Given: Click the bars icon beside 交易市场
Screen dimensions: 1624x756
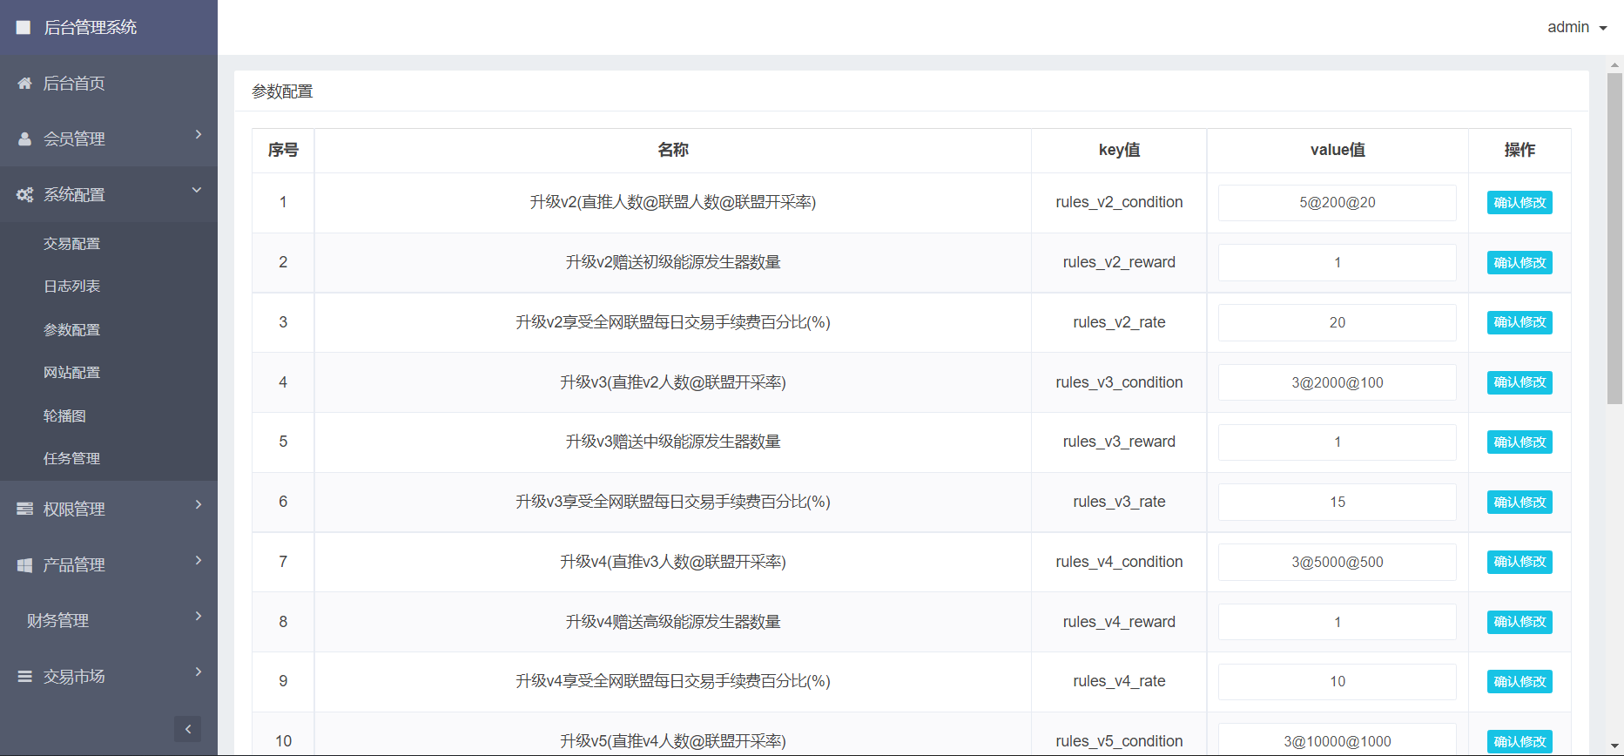Looking at the screenshot, I should click(x=24, y=677).
